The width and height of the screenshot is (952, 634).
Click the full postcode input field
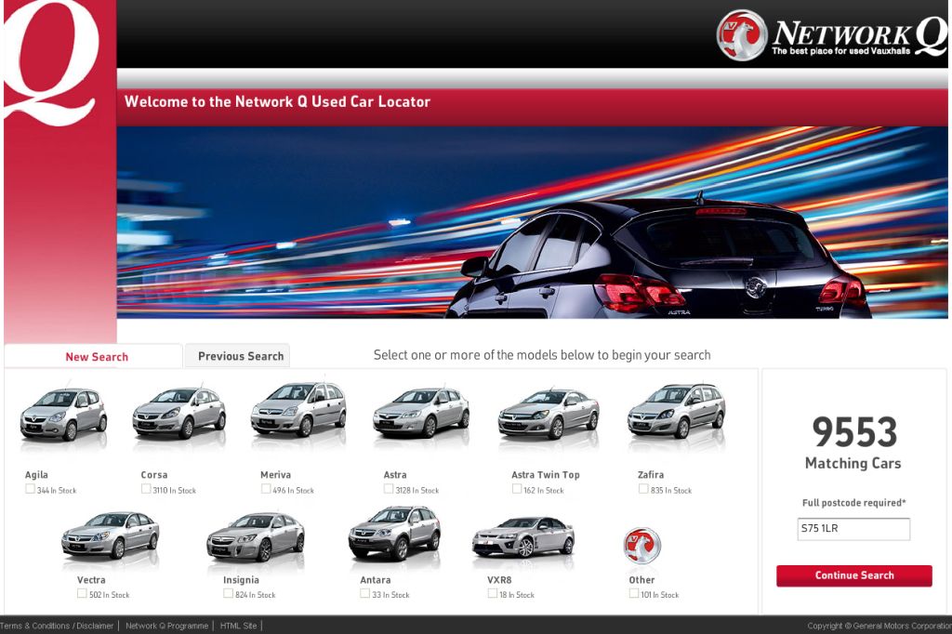click(853, 528)
